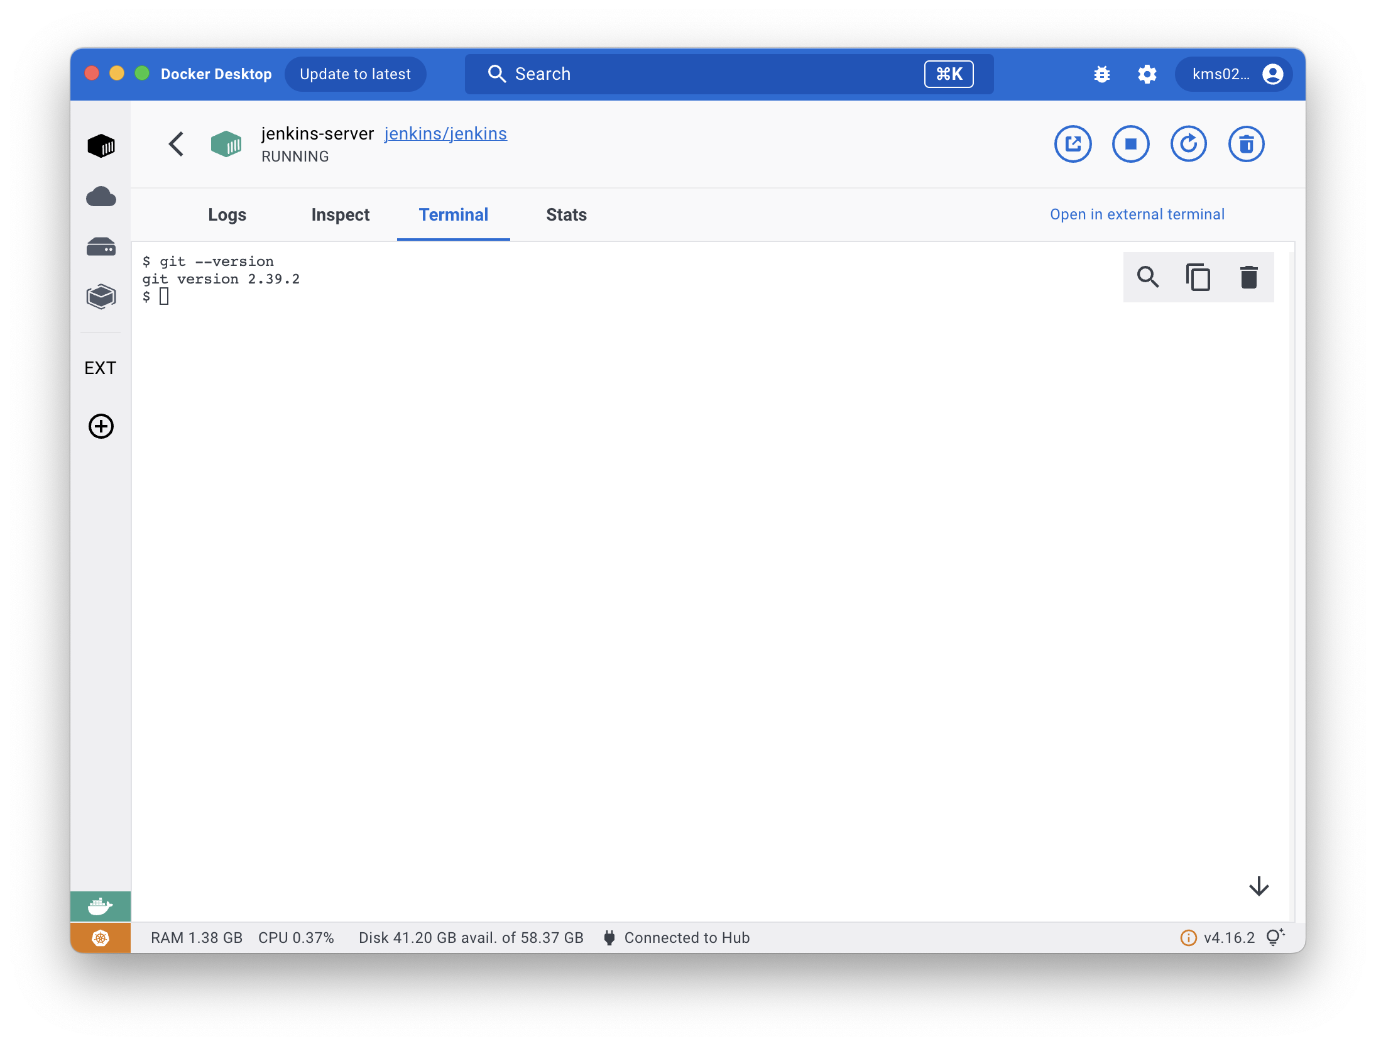Open the Containers section in sidebar
Image resolution: width=1376 pixels, height=1046 pixels.
pos(101,146)
